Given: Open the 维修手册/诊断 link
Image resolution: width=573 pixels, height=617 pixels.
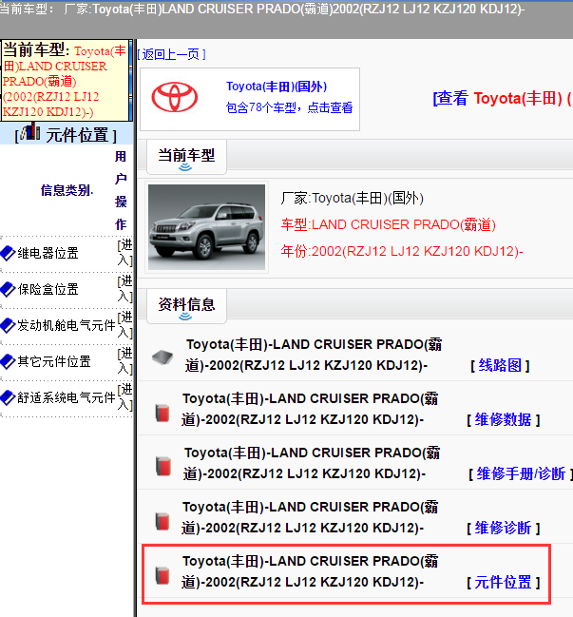Looking at the screenshot, I should (x=521, y=473).
